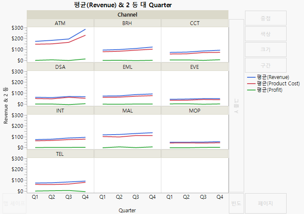Select the TEL panel header

coord(60,154)
